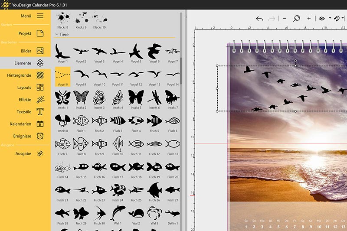Switch to the Hintergründe section
This screenshot has width=347, height=231.
pyautogui.click(x=25, y=75)
